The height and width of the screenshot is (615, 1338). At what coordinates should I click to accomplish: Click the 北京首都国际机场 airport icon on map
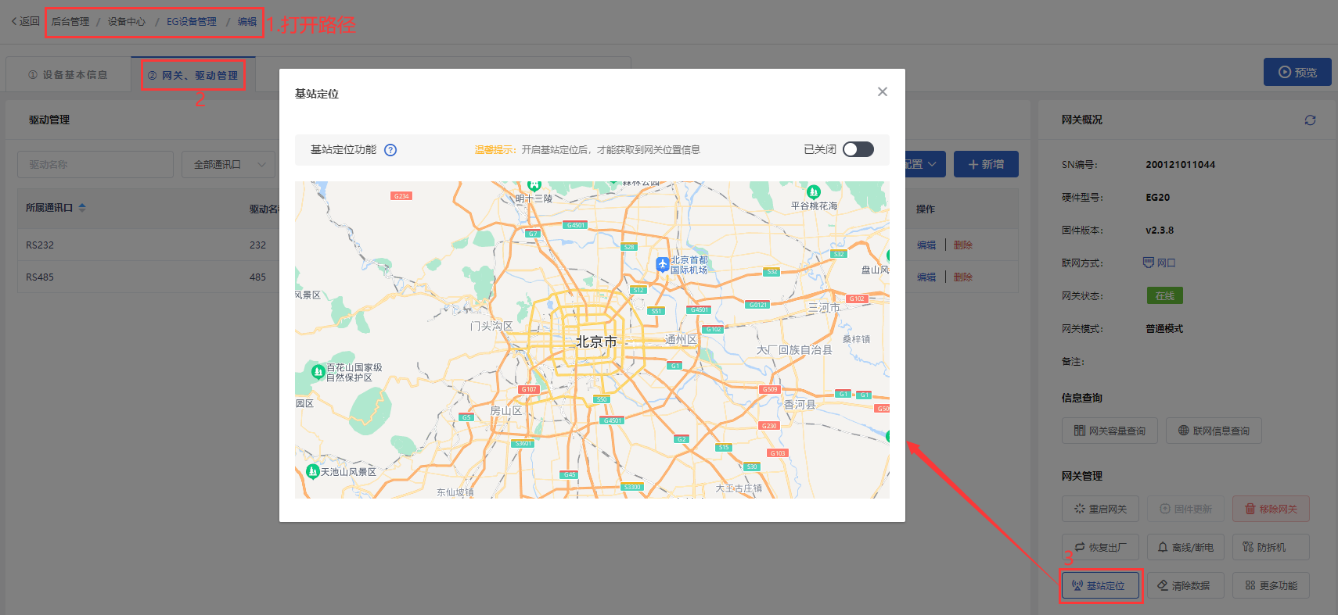coord(662,264)
